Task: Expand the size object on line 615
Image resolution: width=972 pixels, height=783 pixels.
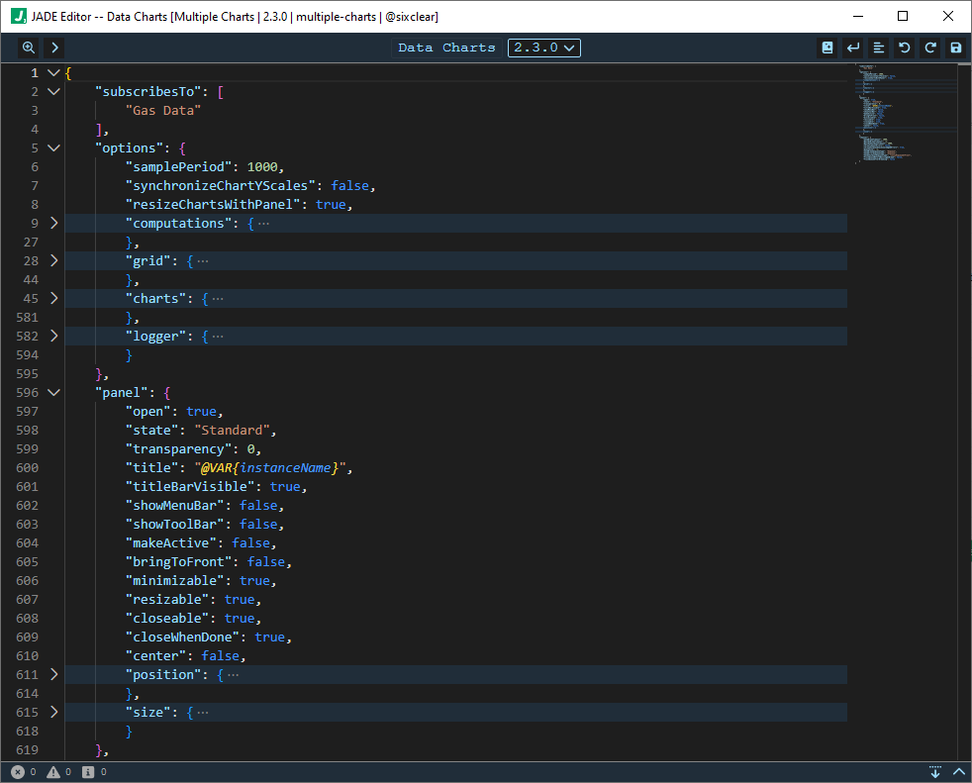Action: (x=54, y=712)
